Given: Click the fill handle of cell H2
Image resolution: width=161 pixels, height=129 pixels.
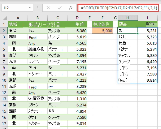Looking at the screenshot, I should (x=137, y=33).
